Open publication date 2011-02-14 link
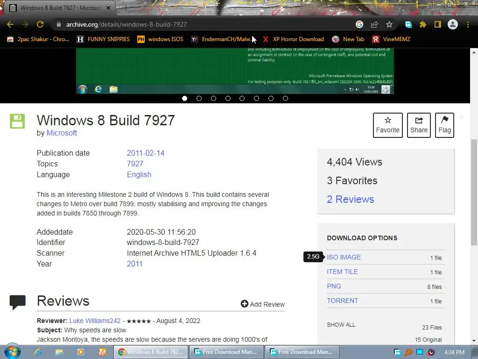 (x=146, y=153)
